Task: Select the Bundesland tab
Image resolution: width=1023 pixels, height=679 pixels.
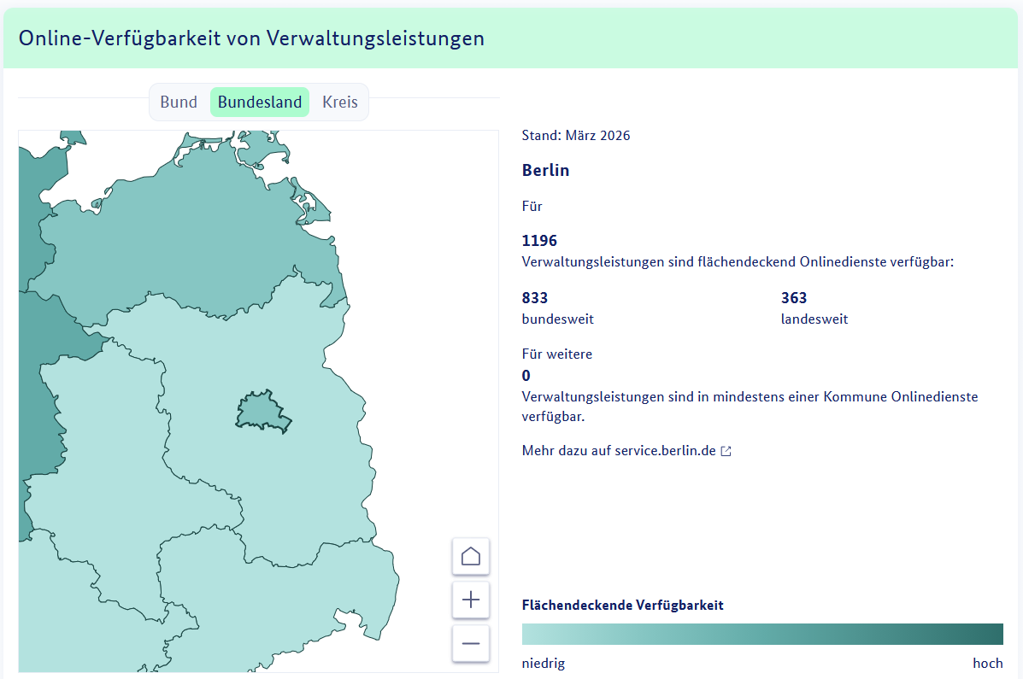Action: (x=260, y=102)
